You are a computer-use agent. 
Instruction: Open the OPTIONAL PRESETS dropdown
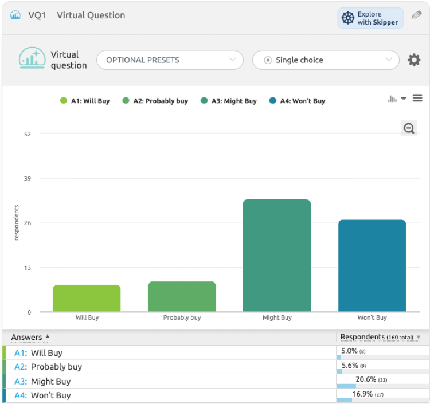click(170, 60)
